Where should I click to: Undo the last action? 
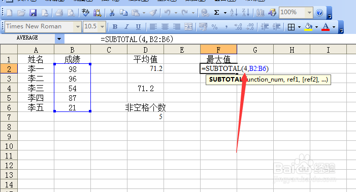167,13
